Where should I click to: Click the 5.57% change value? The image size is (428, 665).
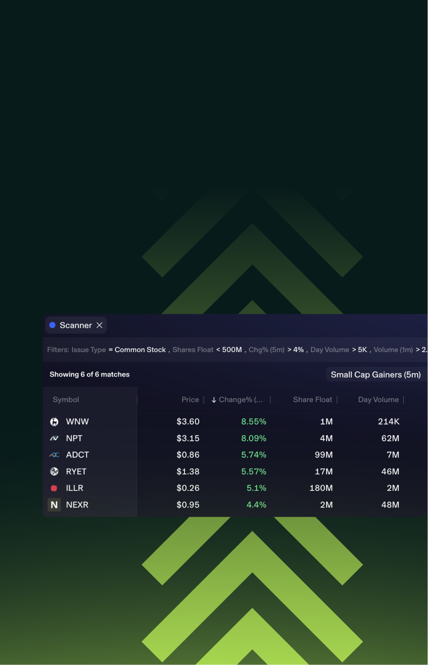254,471
